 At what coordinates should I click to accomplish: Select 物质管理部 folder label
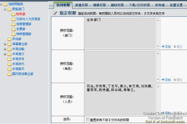pyautogui.click(x=24, y=34)
